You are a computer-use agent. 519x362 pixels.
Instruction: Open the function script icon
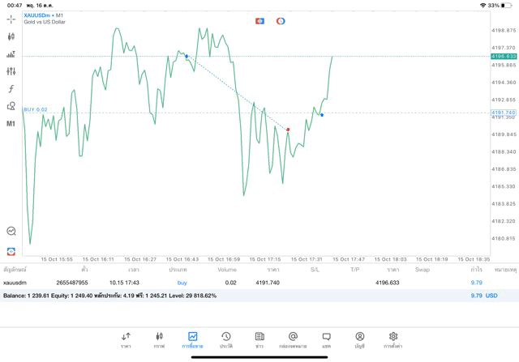click(11, 89)
